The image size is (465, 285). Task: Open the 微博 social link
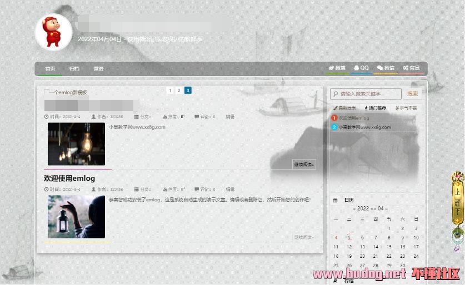337,68
